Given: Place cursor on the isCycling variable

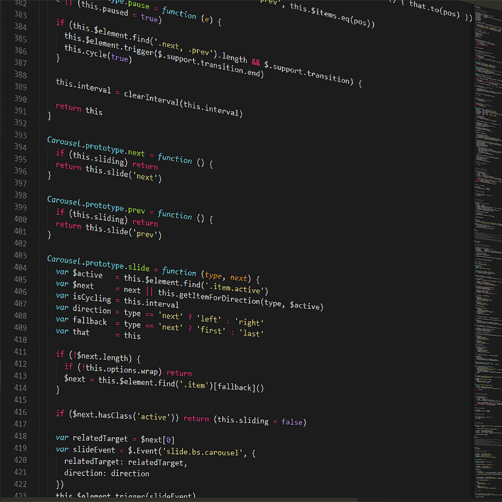Looking at the screenshot, I should (x=91, y=298).
